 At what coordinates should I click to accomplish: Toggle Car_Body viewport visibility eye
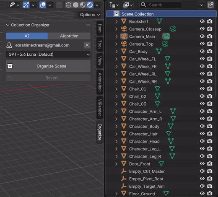pos(202,51)
